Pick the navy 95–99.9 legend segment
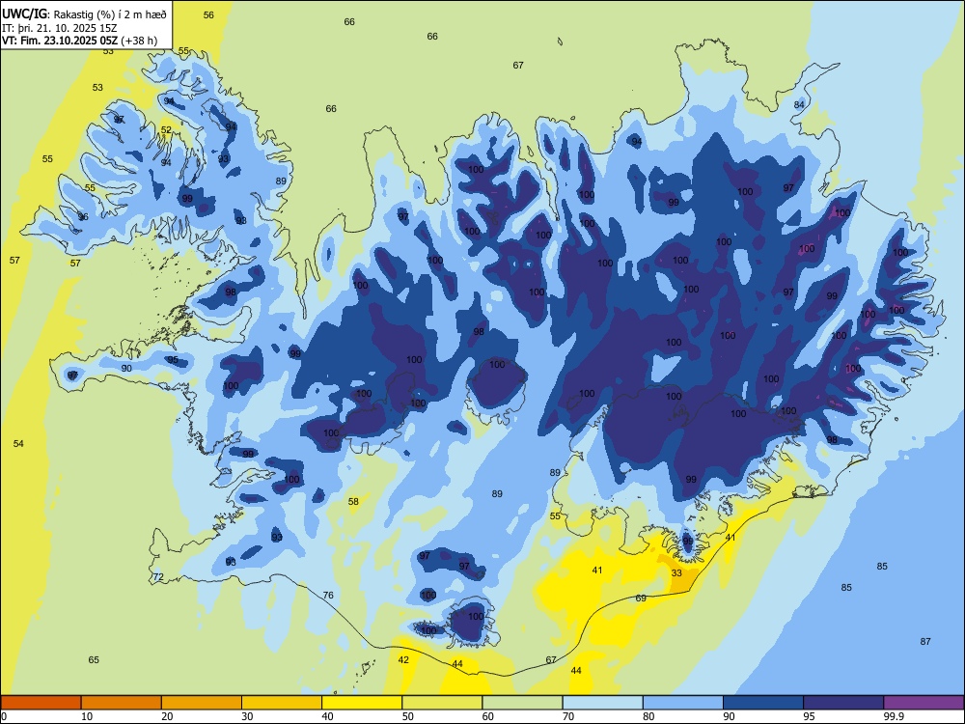The height and width of the screenshot is (724, 965). tap(843, 703)
